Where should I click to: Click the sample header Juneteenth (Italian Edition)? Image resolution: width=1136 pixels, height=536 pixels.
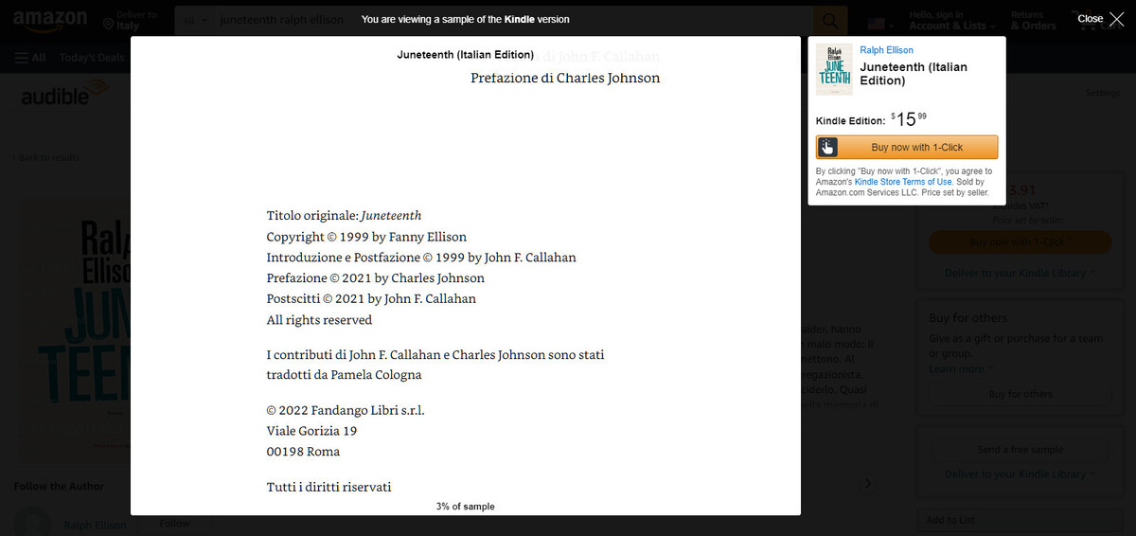point(465,55)
